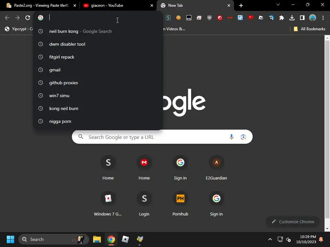The height and width of the screenshot is (247, 330).
Task: Open the tab search dropdown arrow
Action: click(278, 5)
